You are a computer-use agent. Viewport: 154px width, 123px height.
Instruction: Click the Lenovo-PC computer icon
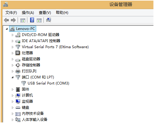[12, 29]
